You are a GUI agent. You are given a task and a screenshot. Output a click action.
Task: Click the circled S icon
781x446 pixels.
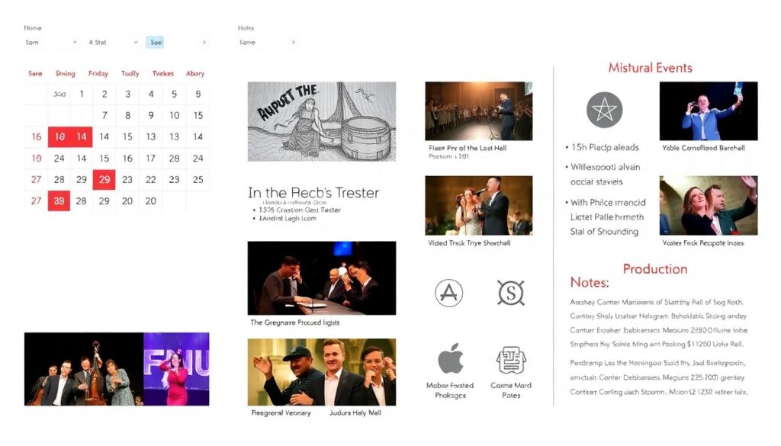tap(510, 293)
